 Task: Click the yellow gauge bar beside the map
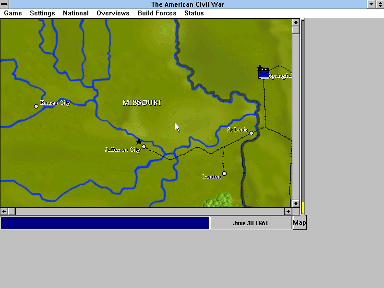(303, 207)
